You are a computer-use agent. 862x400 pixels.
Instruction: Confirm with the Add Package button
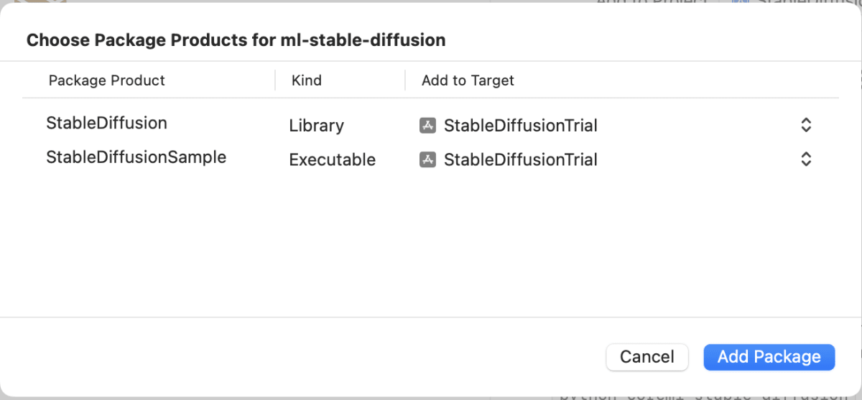(x=769, y=357)
